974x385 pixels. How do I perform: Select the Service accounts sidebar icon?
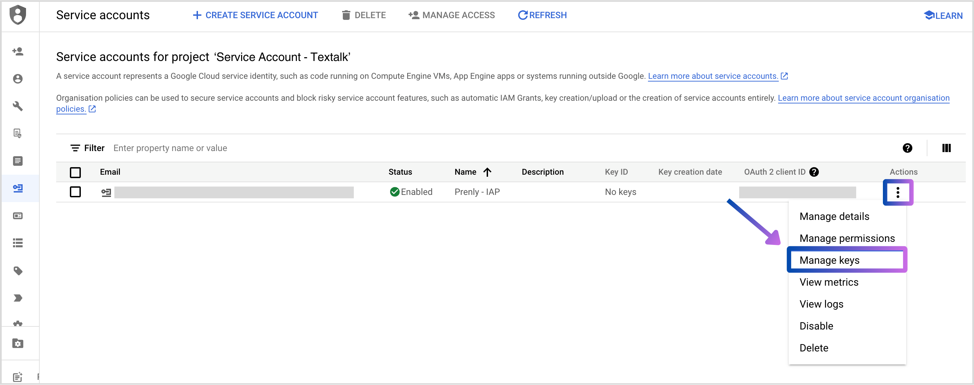pyautogui.click(x=18, y=188)
